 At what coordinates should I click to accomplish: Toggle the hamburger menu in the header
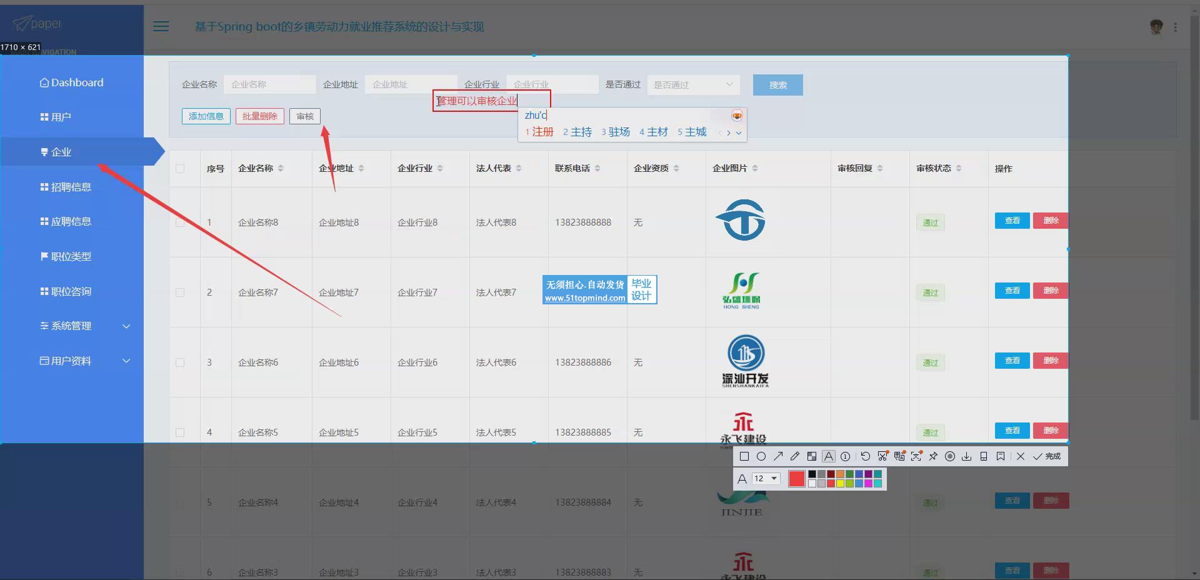tap(161, 26)
